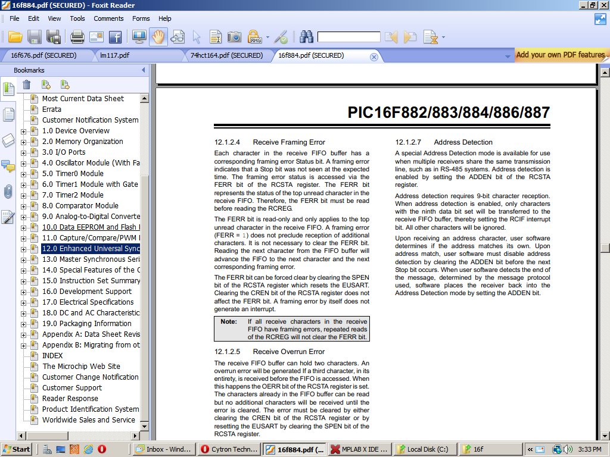Click the Find Next arrow icon
Screen dimensions: 610x457
pyautogui.click(x=410, y=37)
